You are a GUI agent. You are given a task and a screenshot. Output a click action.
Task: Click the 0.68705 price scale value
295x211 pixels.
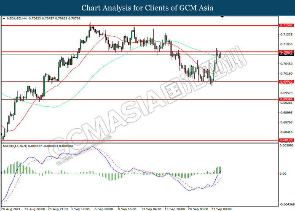(x=286, y=122)
